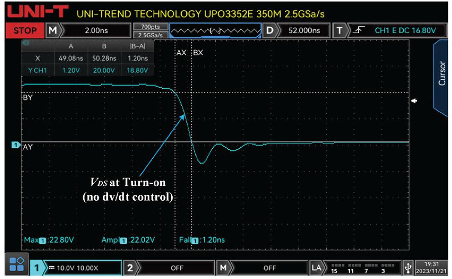Click the BX vertical cursor line label
Viewport: 452px width, 279px height.
pyautogui.click(x=198, y=53)
